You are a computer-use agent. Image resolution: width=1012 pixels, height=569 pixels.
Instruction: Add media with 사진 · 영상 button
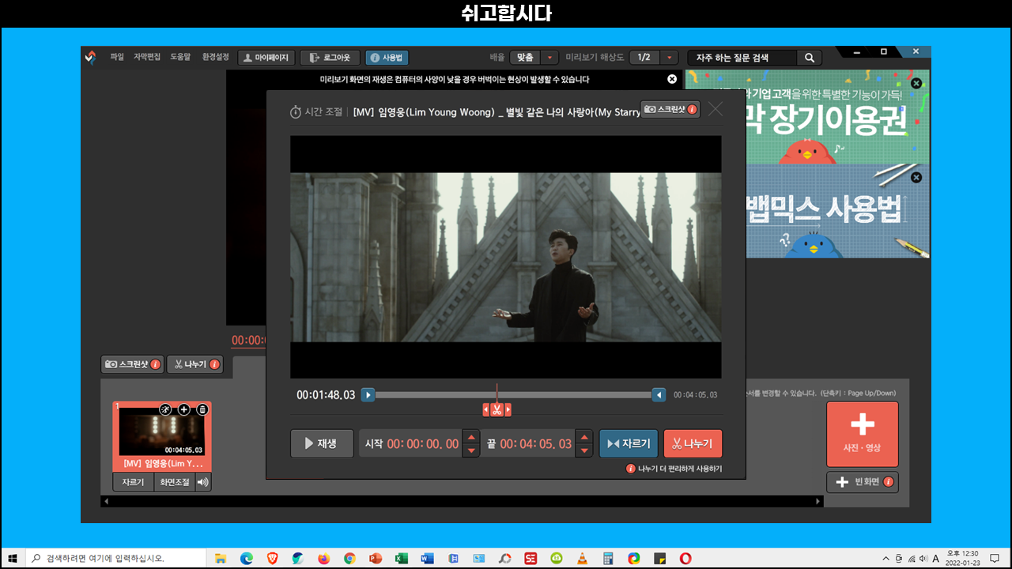pyautogui.click(x=862, y=434)
